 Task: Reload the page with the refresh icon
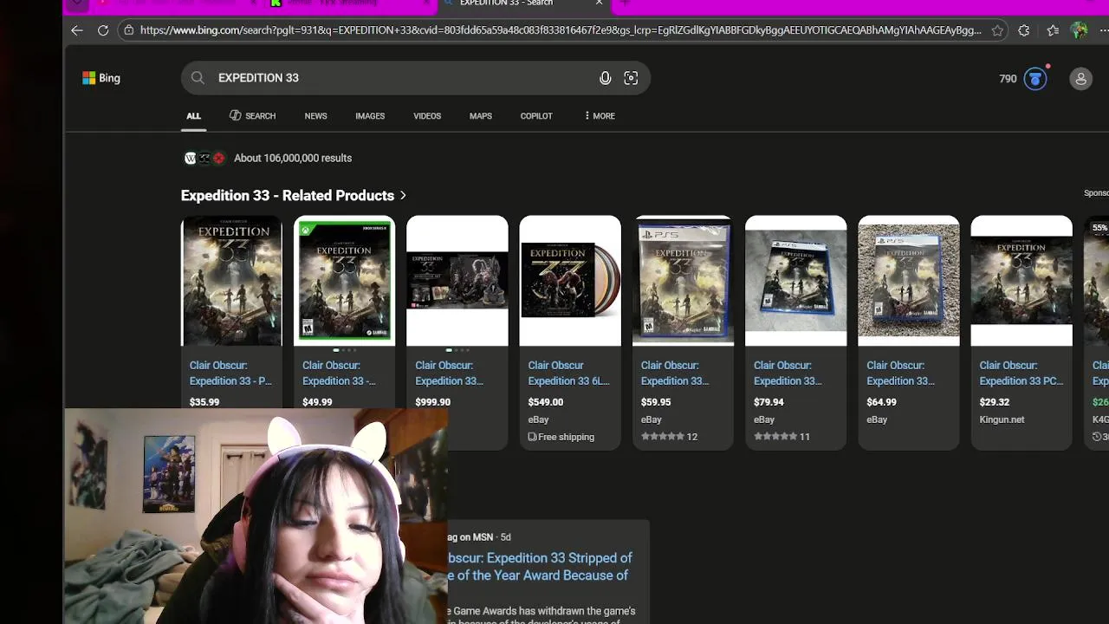coord(102,30)
